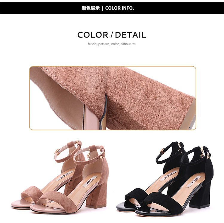224x223 pixels.
Task: Click the charm pendant on black sandal heel
Action: pos(202,155)
